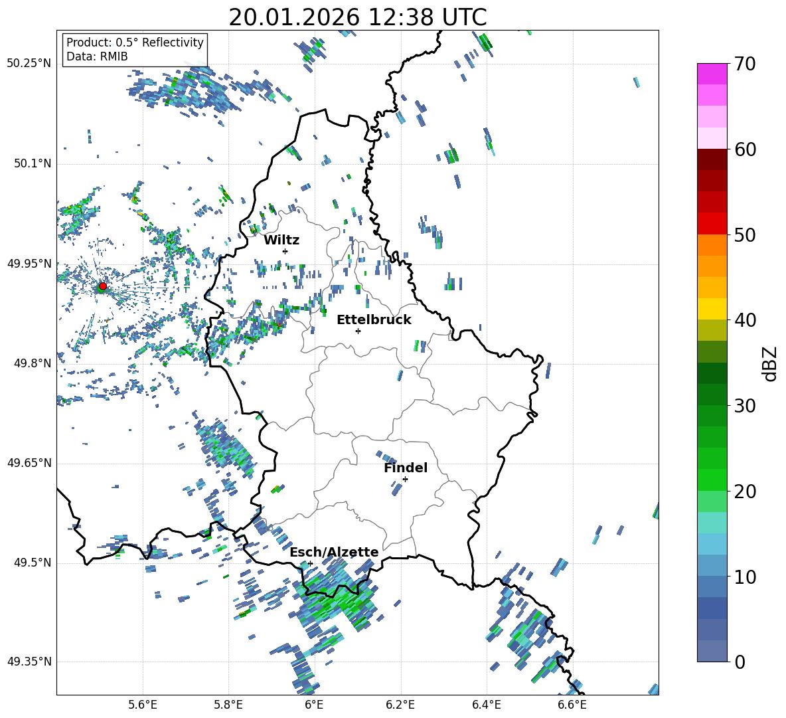The image size is (786, 718).
Task: Click the 50.1°N latitude label
Action: 32,164
